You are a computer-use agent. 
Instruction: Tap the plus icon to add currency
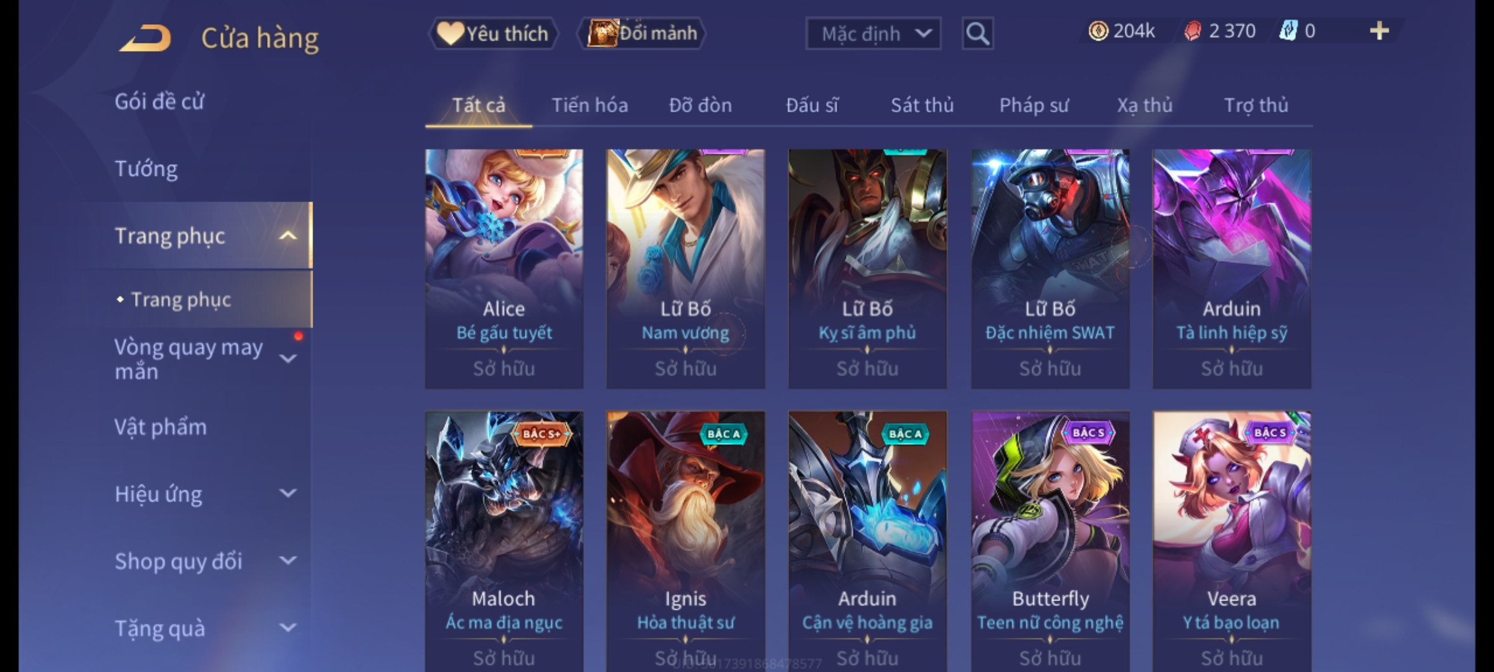pyautogui.click(x=1379, y=31)
